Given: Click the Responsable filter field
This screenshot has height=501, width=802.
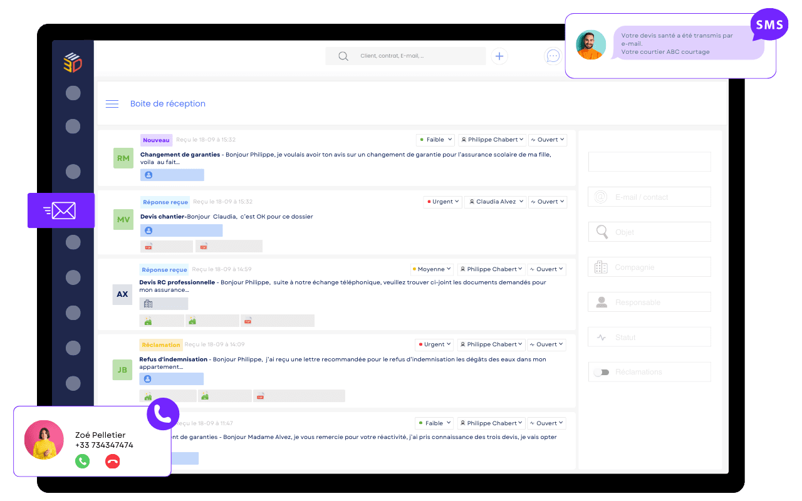Looking at the screenshot, I should [x=650, y=302].
